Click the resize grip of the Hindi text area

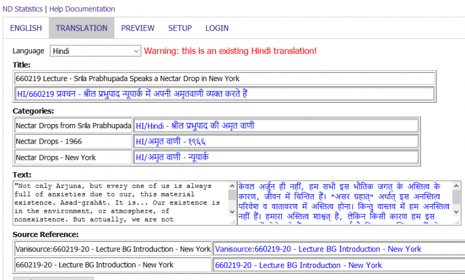457,222
